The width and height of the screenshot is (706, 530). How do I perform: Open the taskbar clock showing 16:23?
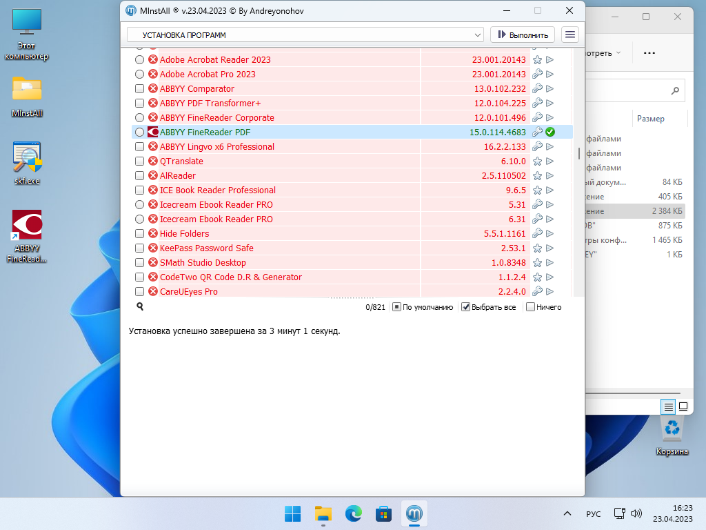673,513
